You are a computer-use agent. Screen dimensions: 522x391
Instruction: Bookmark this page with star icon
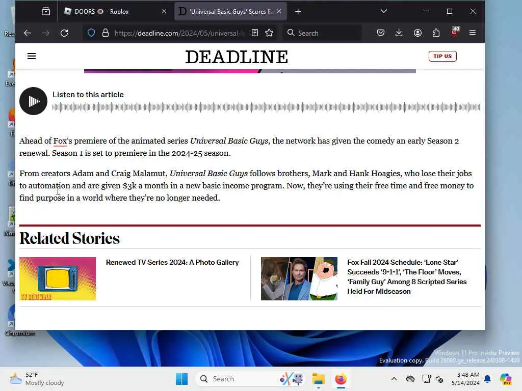point(269,33)
